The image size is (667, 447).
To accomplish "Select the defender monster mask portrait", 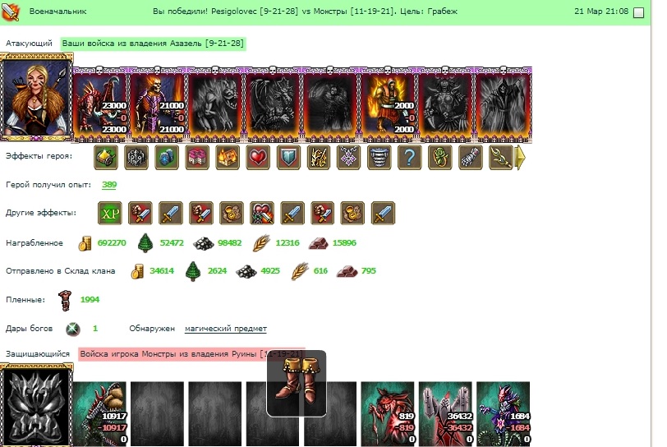I will 36,406.
